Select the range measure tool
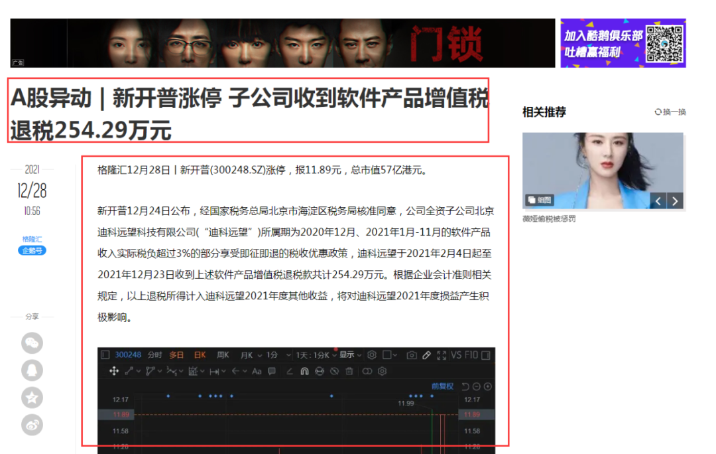The height and width of the screenshot is (454, 716). click(x=214, y=372)
